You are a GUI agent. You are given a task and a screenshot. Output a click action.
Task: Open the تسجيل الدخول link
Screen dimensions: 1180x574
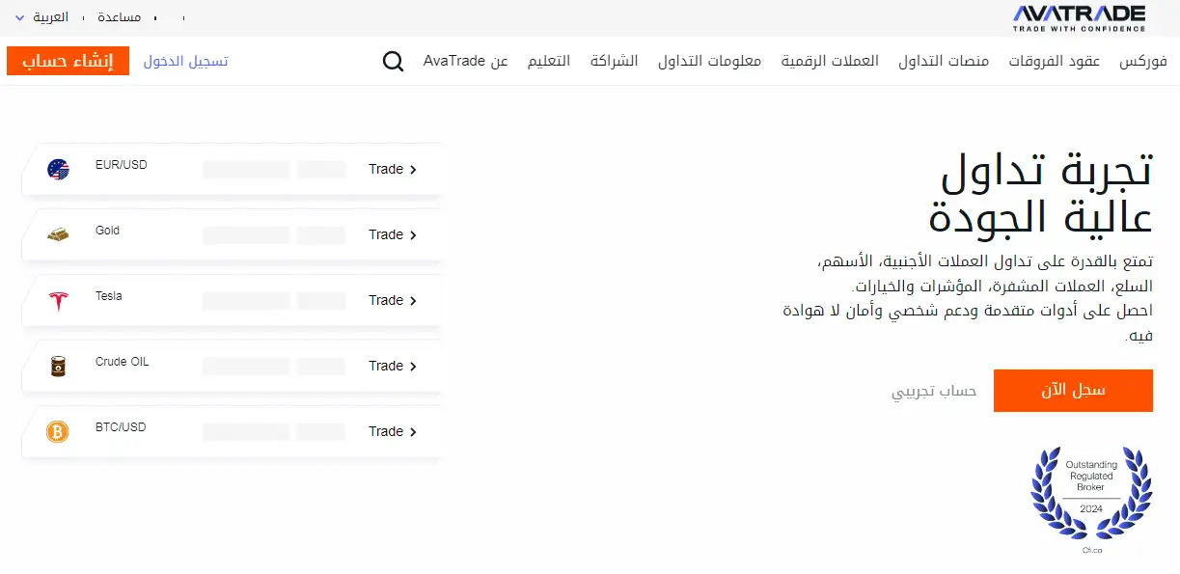[x=185, y=60]
